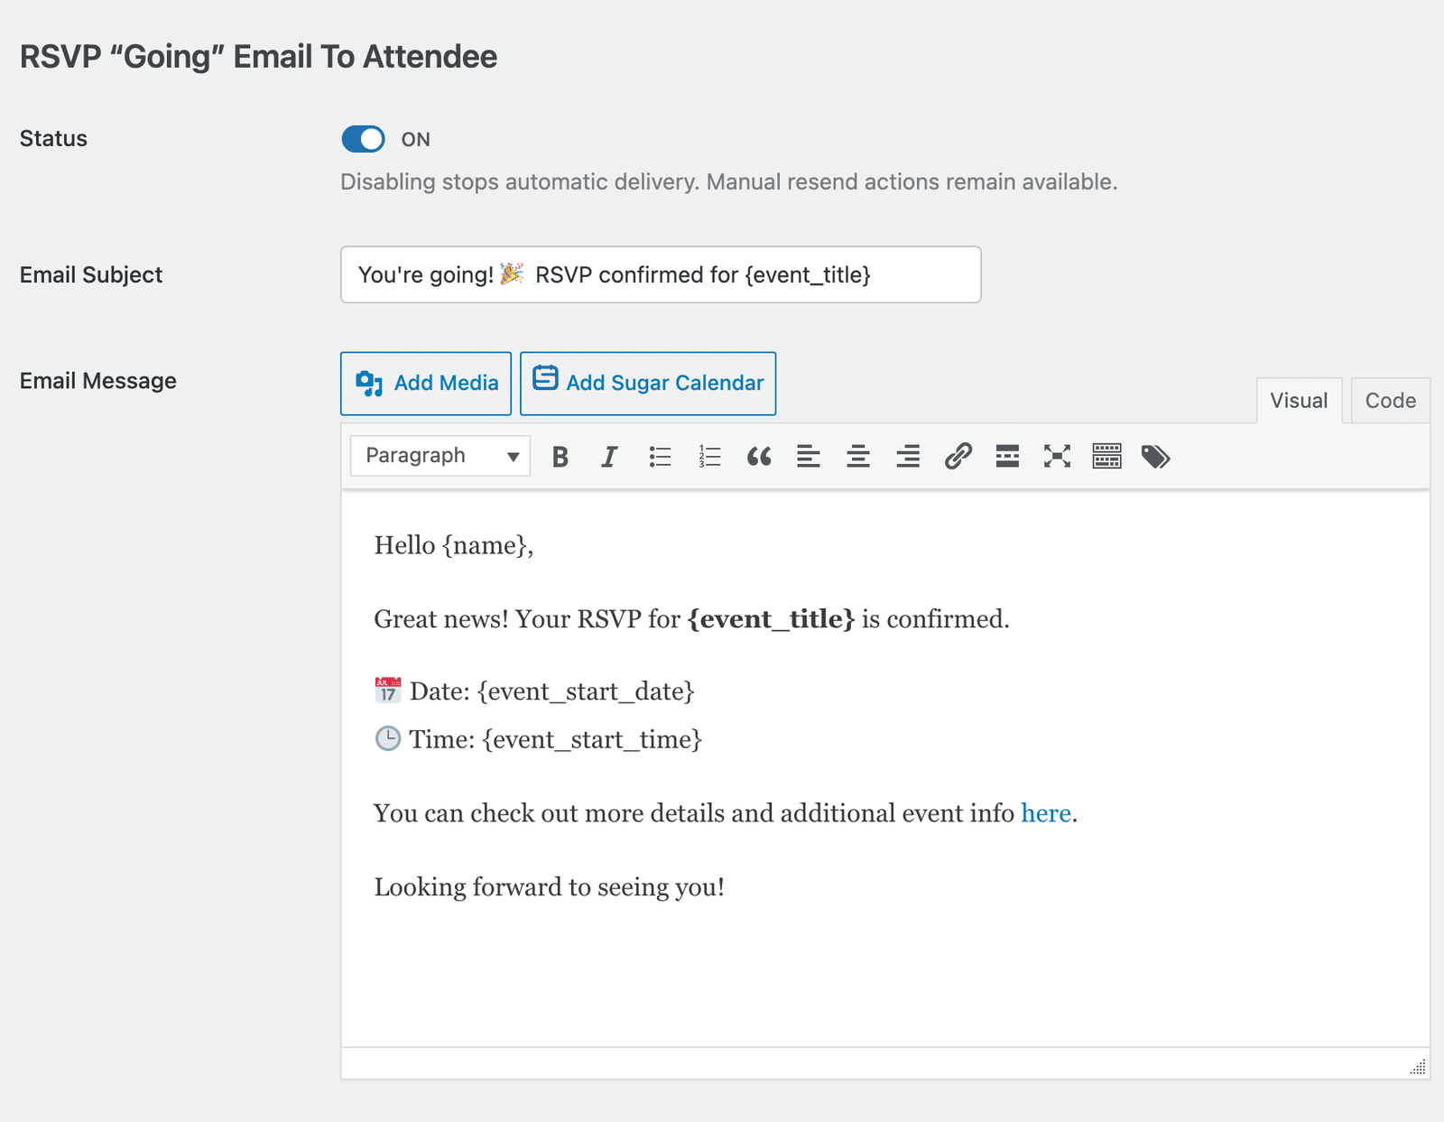Grab the editor resize handle
The image size is (1444, 1122).
(1418, 1067)
